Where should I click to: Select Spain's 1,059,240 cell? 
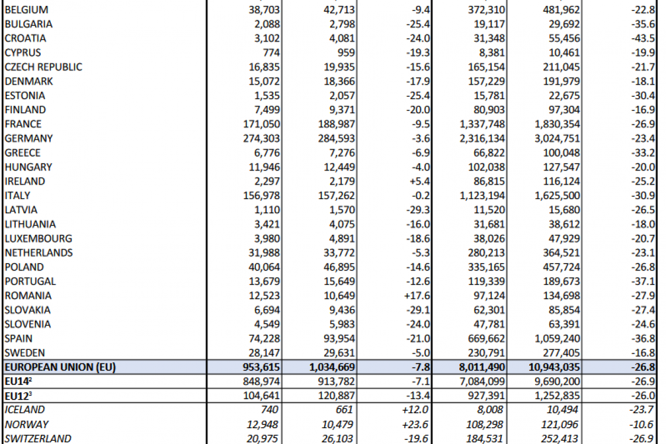click(x=557, y=338)
